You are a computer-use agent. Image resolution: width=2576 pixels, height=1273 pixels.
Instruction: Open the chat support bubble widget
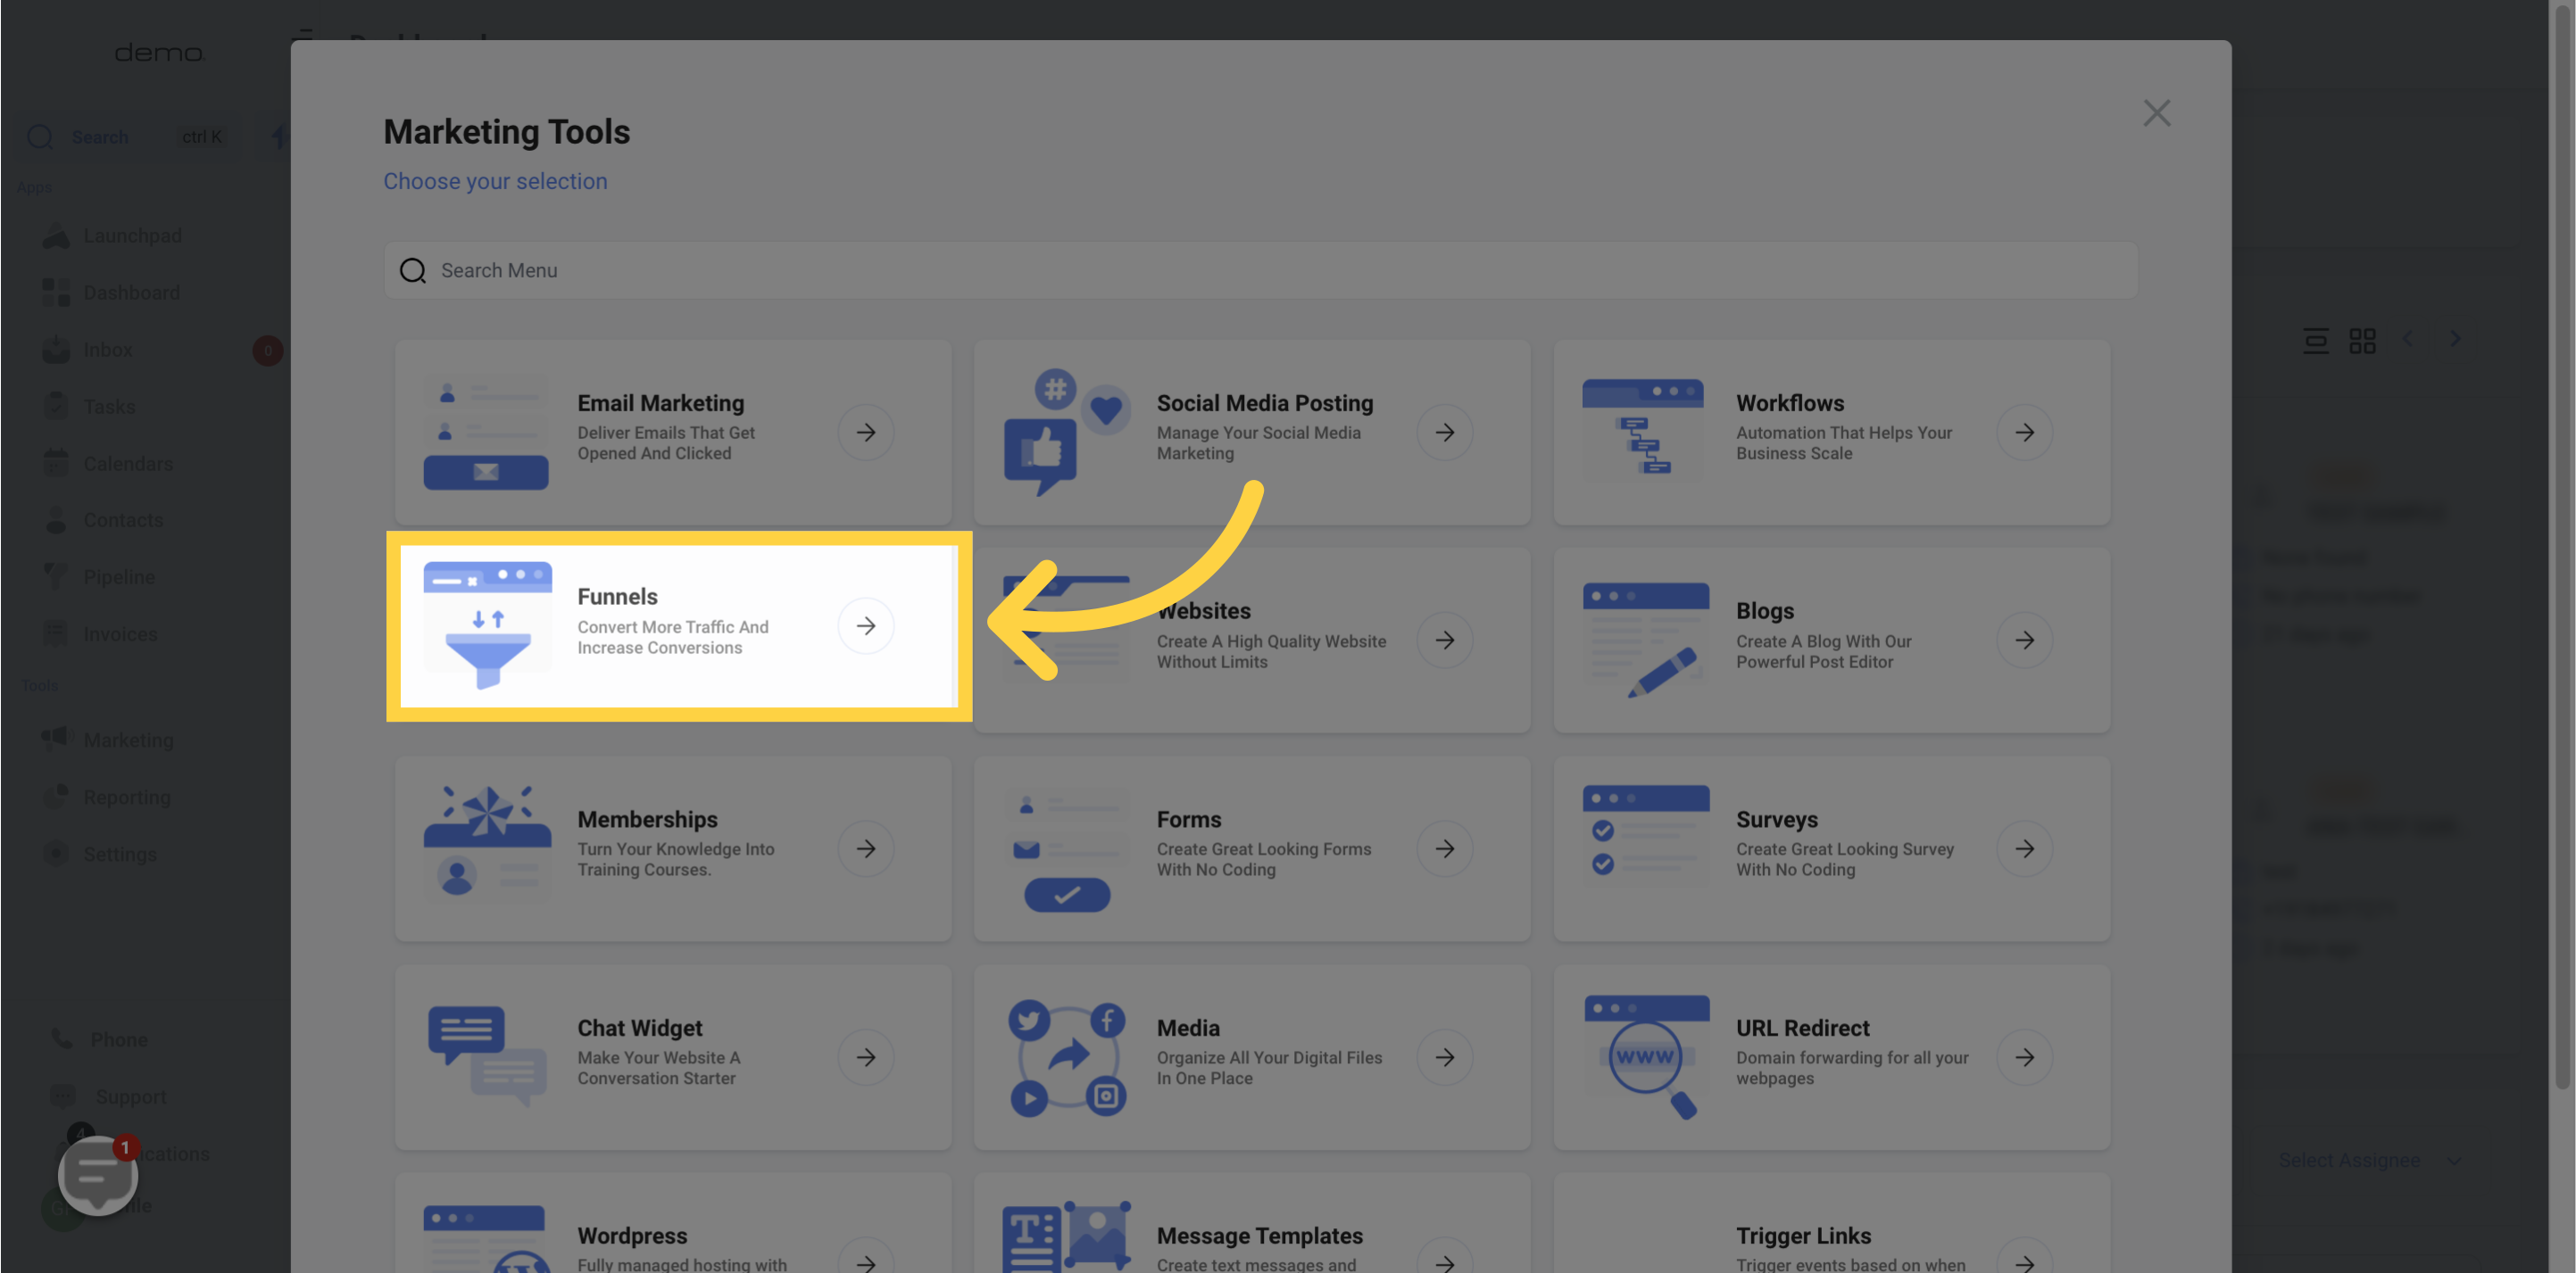coord(98,1175)
